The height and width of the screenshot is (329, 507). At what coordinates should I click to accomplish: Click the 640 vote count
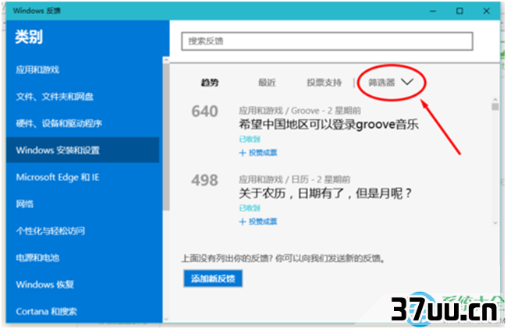coord(204,111)
